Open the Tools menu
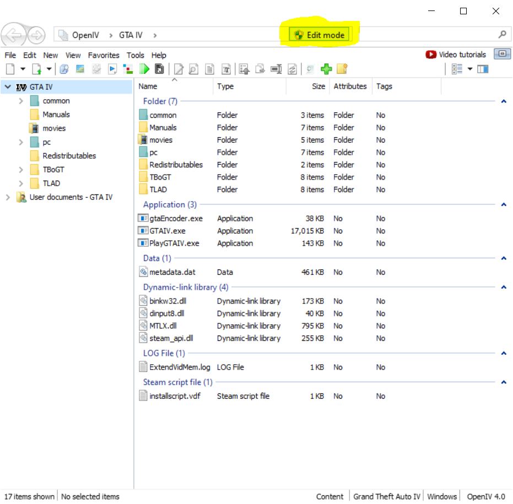 coord(135,55)
